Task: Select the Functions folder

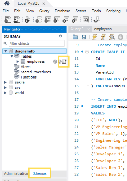Action: point(29,77)
